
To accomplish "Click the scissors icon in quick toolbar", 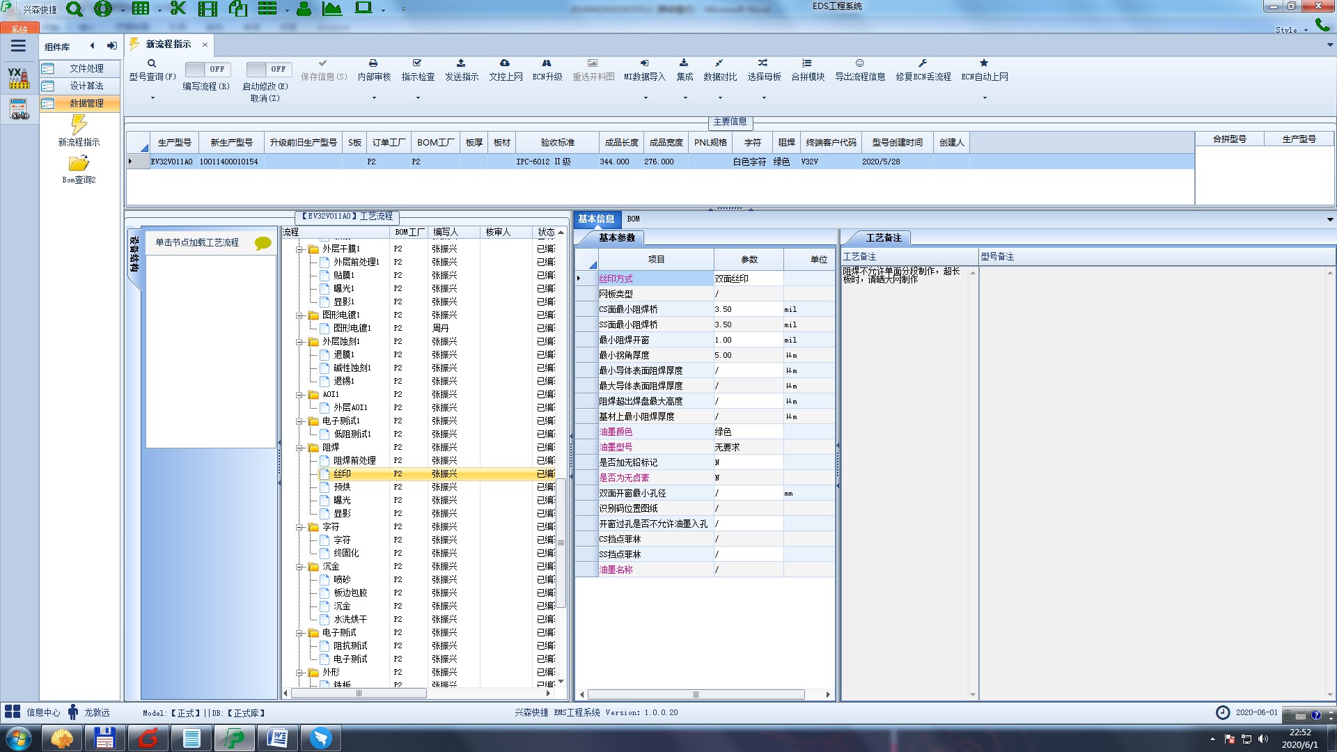I will click(178, 9).
